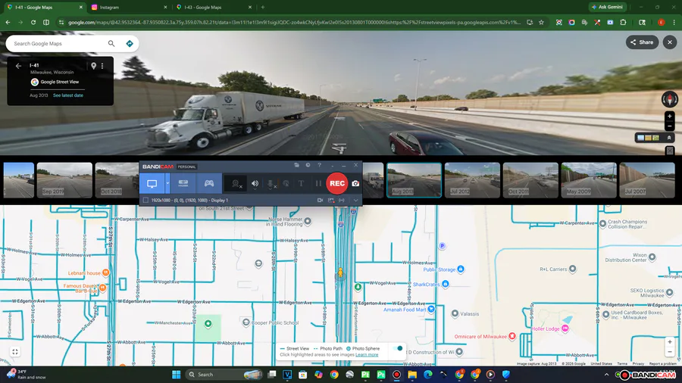The width and height of the screenshot is (682, 383).
Task: Select Sep 2019 Street View thumbnail
Action: (x=64, y=180)
